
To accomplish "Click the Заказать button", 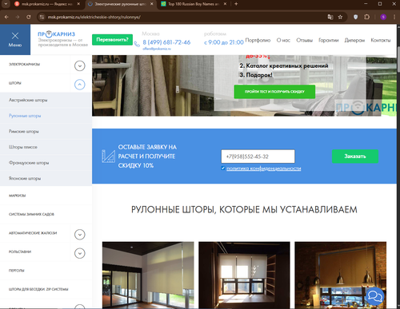I will tap(355, 156).
